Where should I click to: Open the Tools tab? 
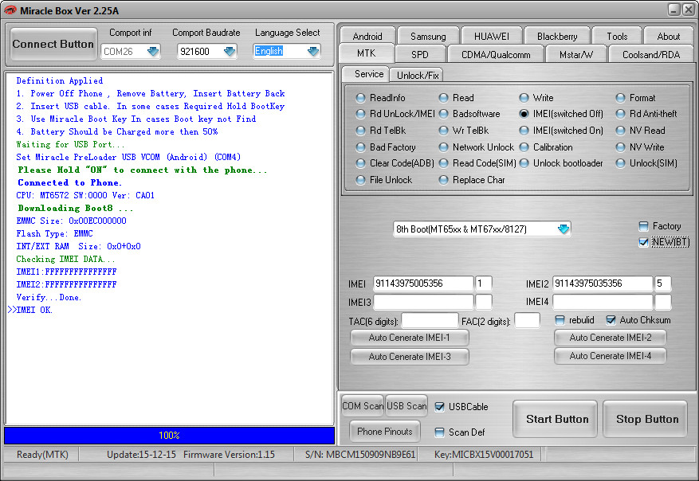coord(617,36)
